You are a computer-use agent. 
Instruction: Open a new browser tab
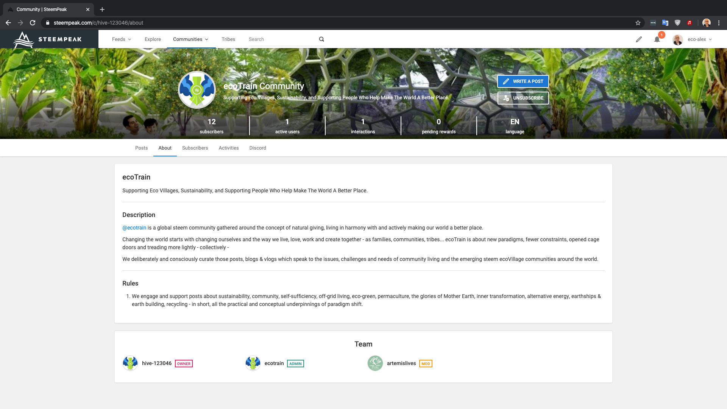click(102, 9)
